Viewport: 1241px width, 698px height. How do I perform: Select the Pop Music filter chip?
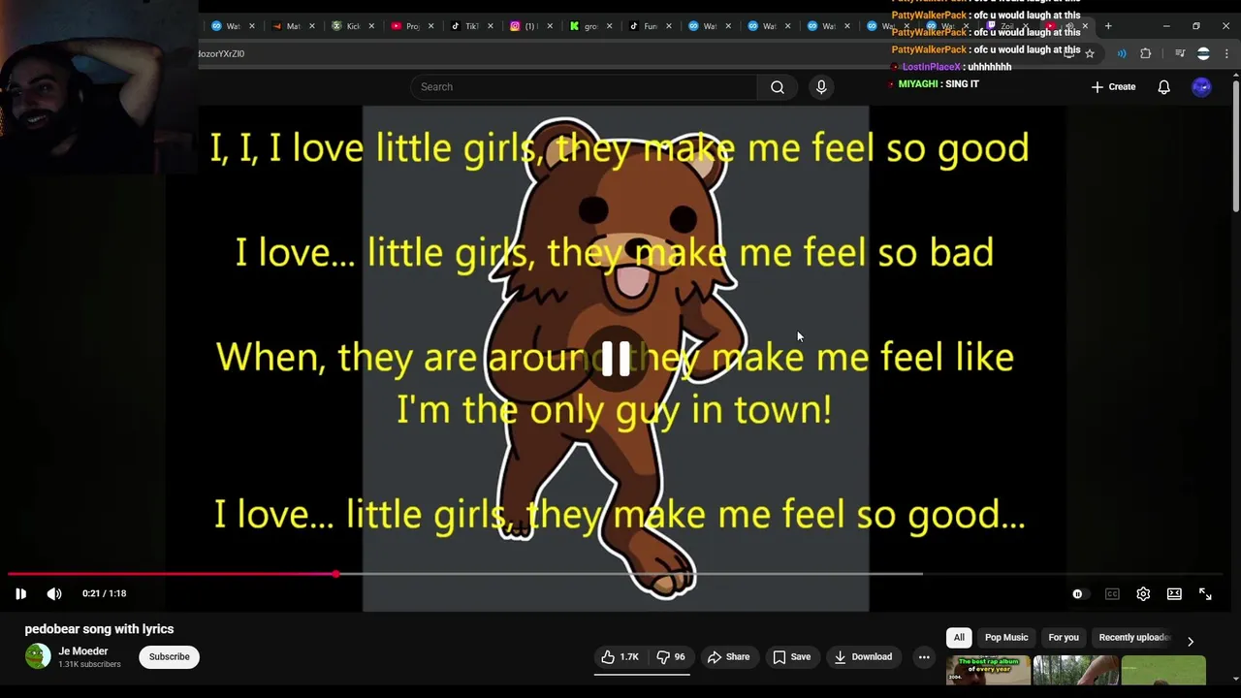coord(1006,638)
